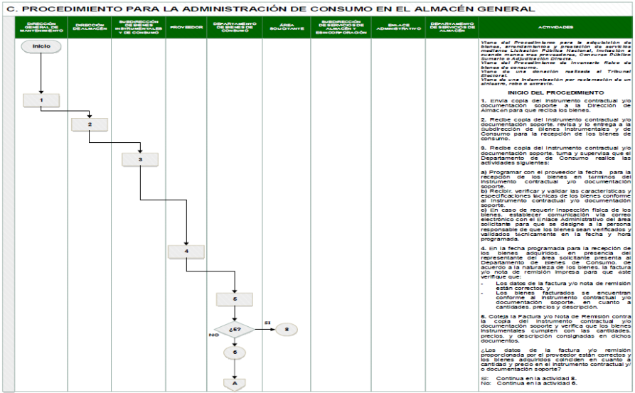The width and height of the screenshot is (635, 393).
Task: Select the Actividades column header
Action: point(555,27)
